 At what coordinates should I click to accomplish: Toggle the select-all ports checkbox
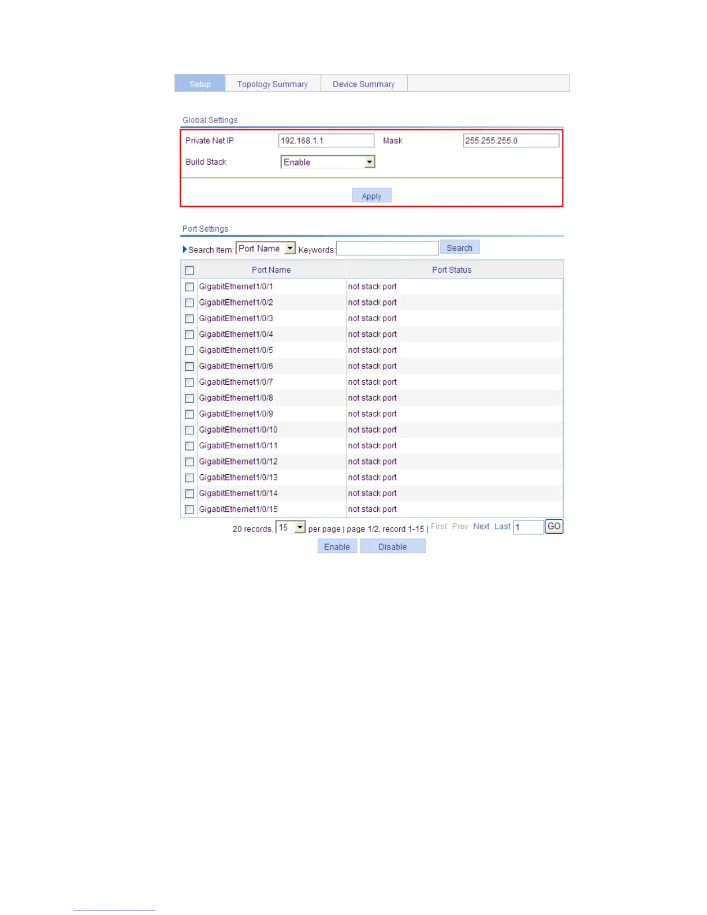click(189, 270)
